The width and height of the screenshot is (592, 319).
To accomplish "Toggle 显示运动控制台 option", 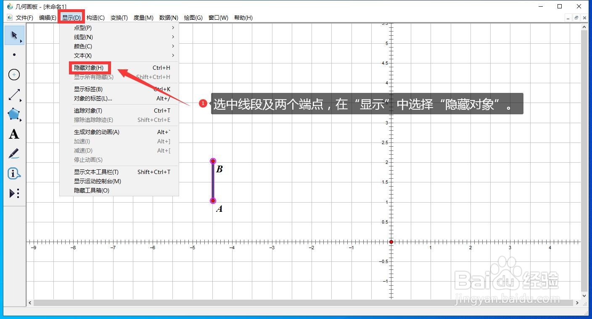I will (97, 181).
